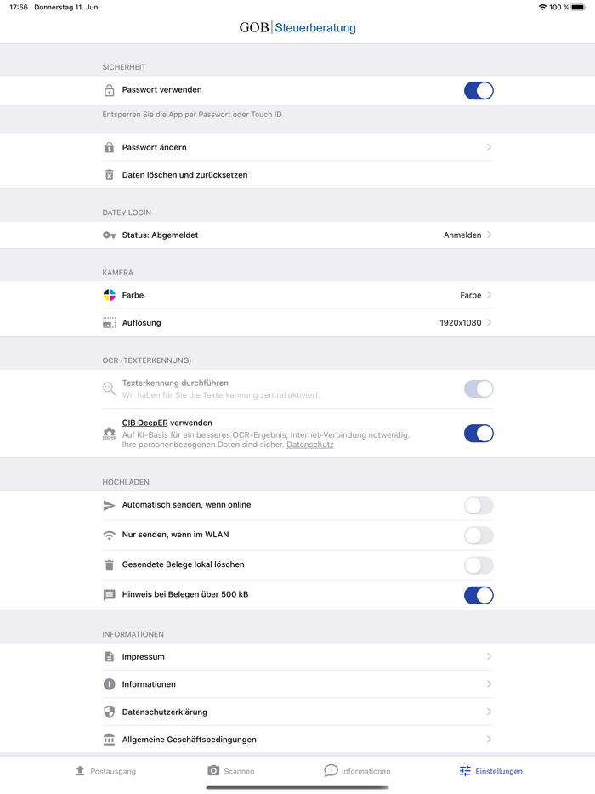This screenshot has width=595, height=794.
Task: Open the Auflösung 1920x1080 selection chevron
Action: 490,323
